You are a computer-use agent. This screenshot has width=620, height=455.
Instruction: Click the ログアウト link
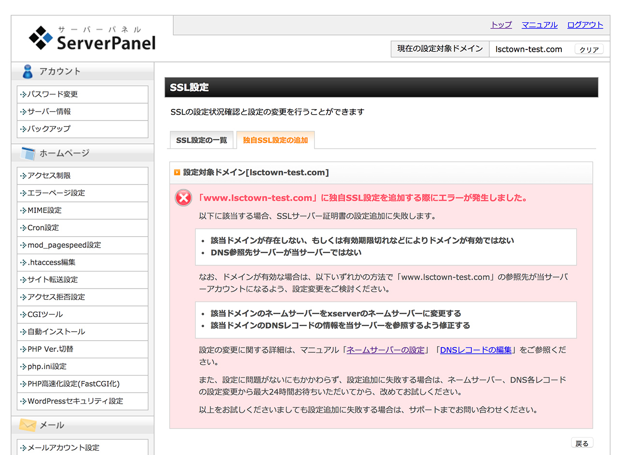pos(585,25)
